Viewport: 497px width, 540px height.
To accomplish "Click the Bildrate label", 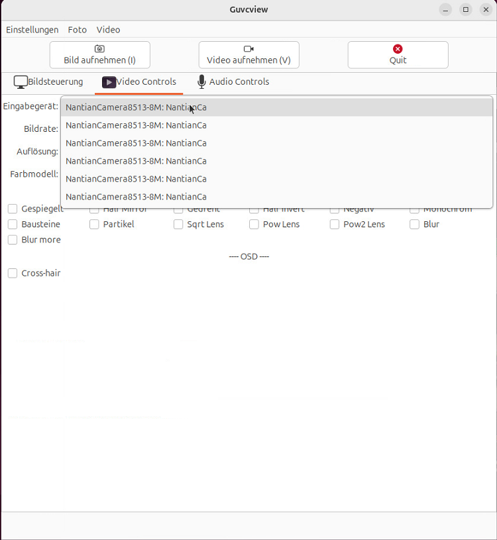I will tap(41, 129).
